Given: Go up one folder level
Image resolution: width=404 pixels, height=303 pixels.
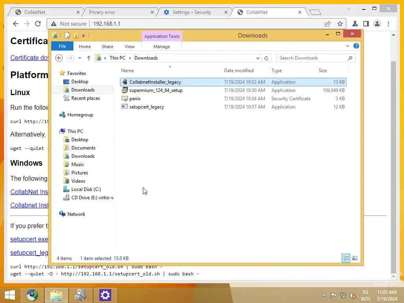Looking at the screenshot, I should (89, 58).
